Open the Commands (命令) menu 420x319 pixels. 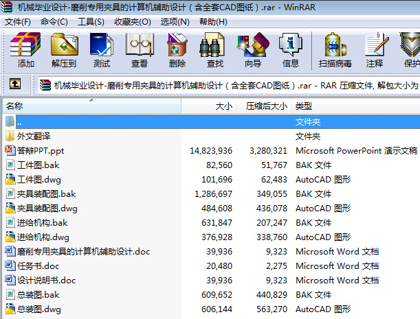click(54, 22)
